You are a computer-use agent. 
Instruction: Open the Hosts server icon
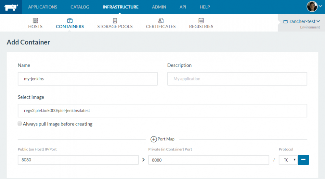click(x=35, y=20)
